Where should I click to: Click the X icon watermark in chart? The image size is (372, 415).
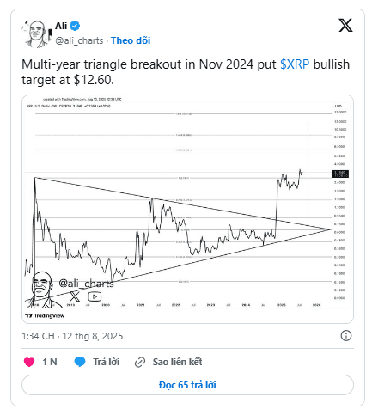click(x=75, y=296)
